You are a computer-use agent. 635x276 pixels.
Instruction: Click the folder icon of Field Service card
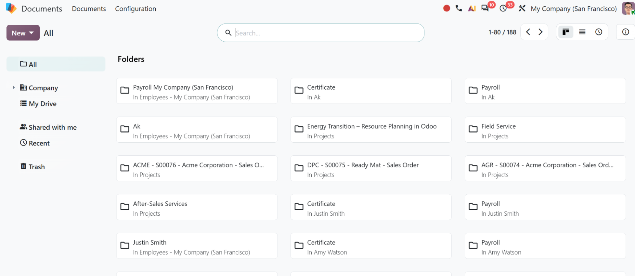(473, 129)
